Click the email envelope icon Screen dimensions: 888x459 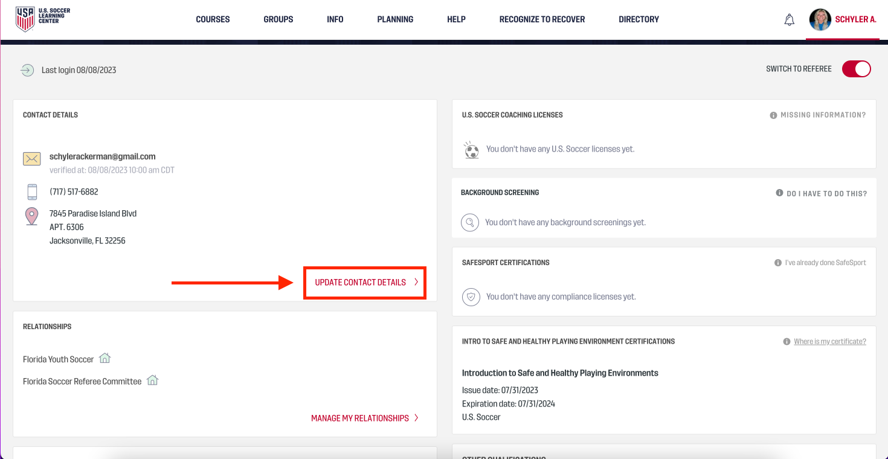(x=32, y=159)
